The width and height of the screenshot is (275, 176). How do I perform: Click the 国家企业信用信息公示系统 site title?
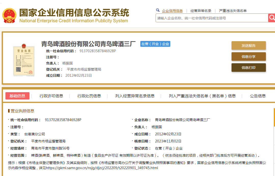click(74, 13)
